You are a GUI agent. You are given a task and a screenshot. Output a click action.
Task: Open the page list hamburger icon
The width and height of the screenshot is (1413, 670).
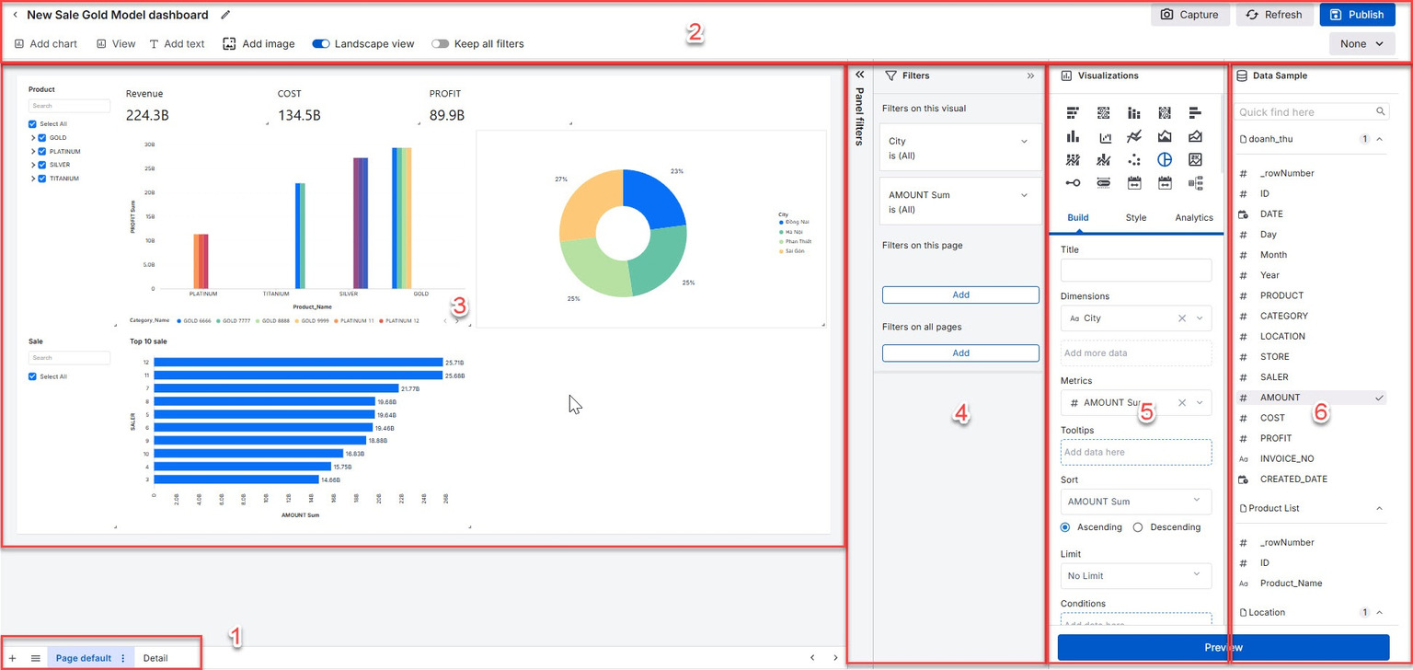pyautogui.click(x=35, y=658)
